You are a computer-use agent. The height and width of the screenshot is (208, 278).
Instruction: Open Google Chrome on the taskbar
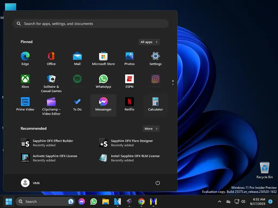coord(141,201)
